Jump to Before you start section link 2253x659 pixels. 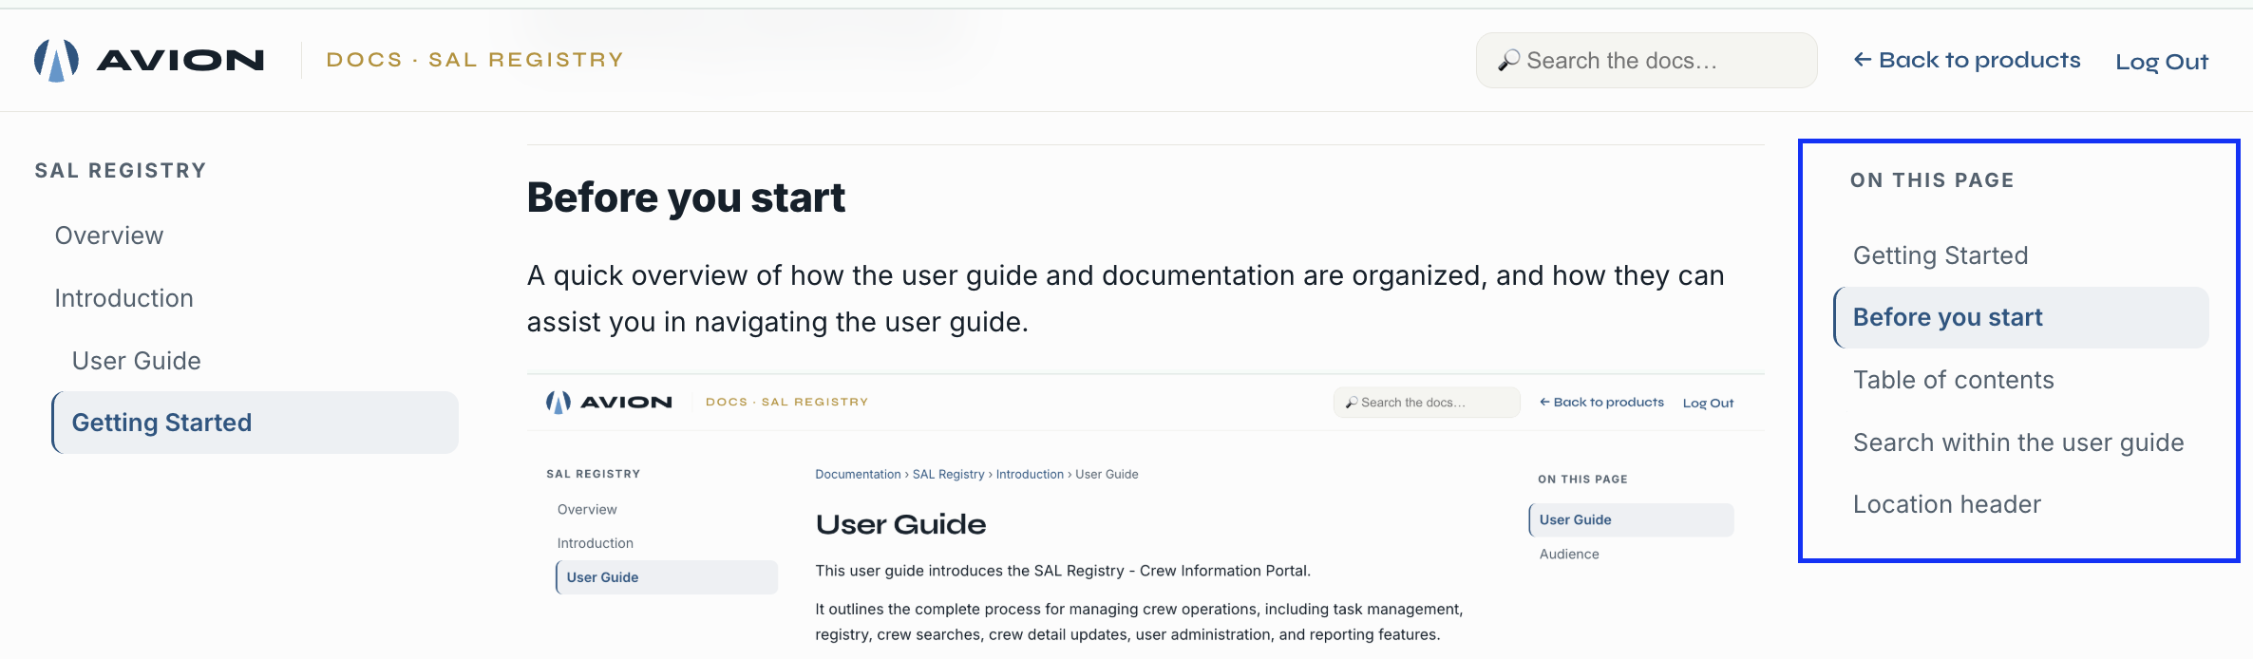[x=2021, y=317]
